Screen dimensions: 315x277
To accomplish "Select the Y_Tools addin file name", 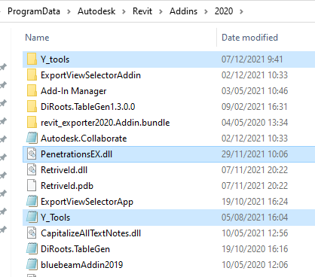I will point(55,218).
